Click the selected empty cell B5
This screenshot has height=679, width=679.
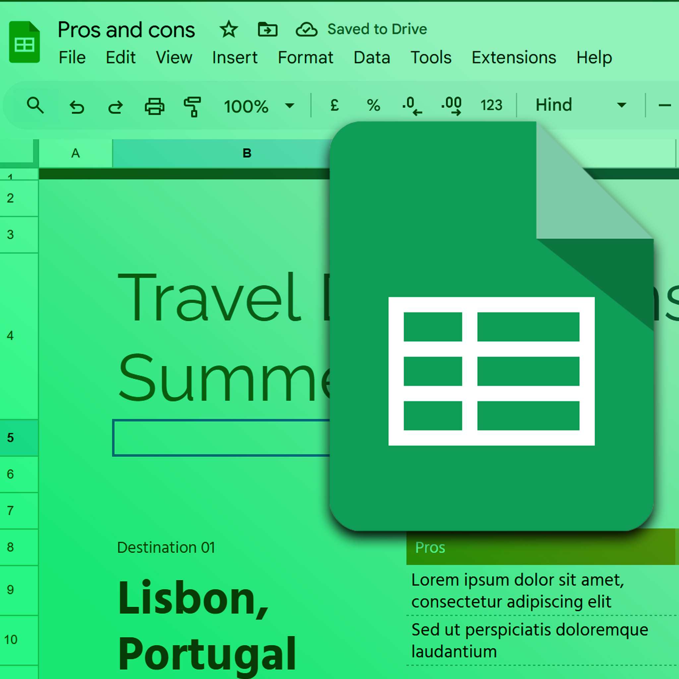(221, 438)
